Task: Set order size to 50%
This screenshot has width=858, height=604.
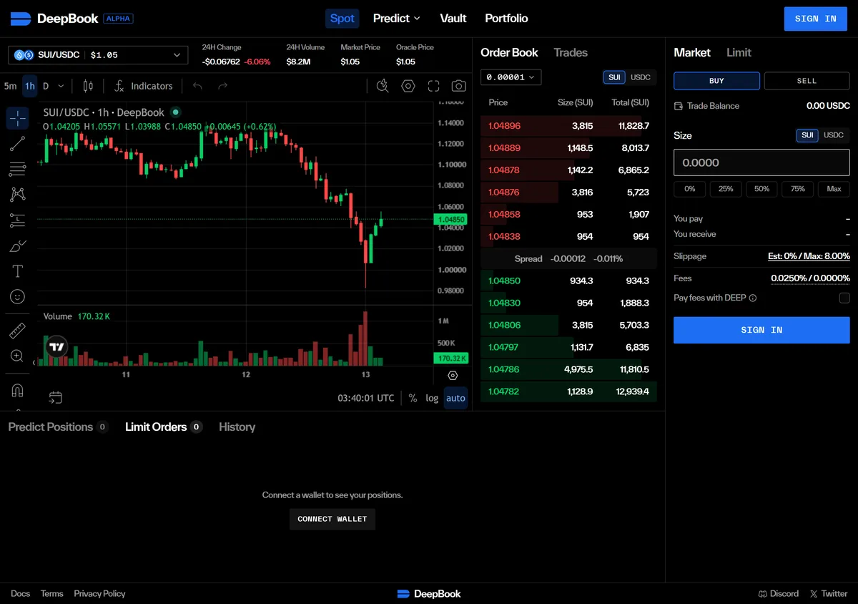Action: click(762, 189)
